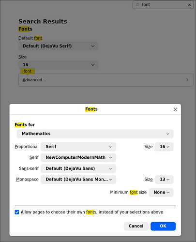Click the Sans-serif label

tap(29, 168)
